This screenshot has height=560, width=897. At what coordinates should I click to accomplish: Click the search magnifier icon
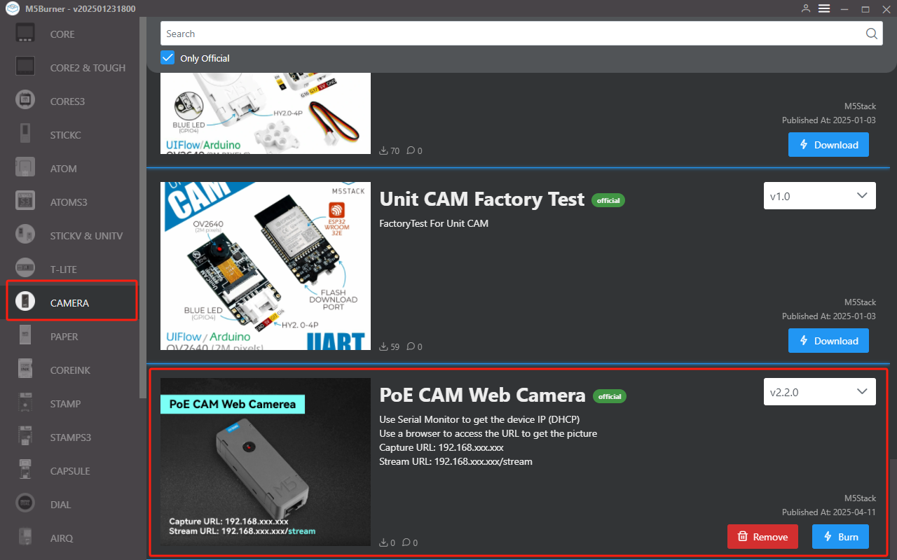871,34
